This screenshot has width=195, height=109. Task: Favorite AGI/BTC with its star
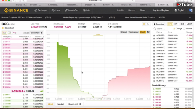click(154, 45)
